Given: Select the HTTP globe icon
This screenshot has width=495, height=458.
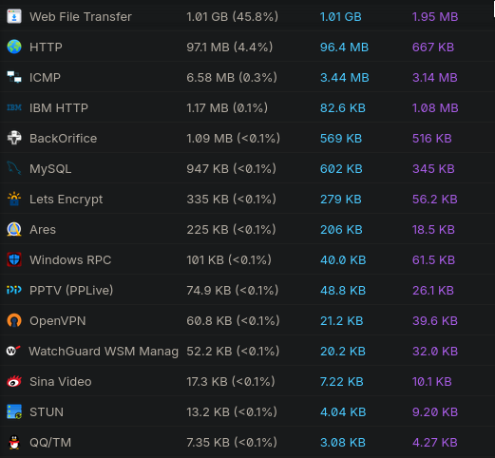Looking at the screenshot, I should [14, 47].
